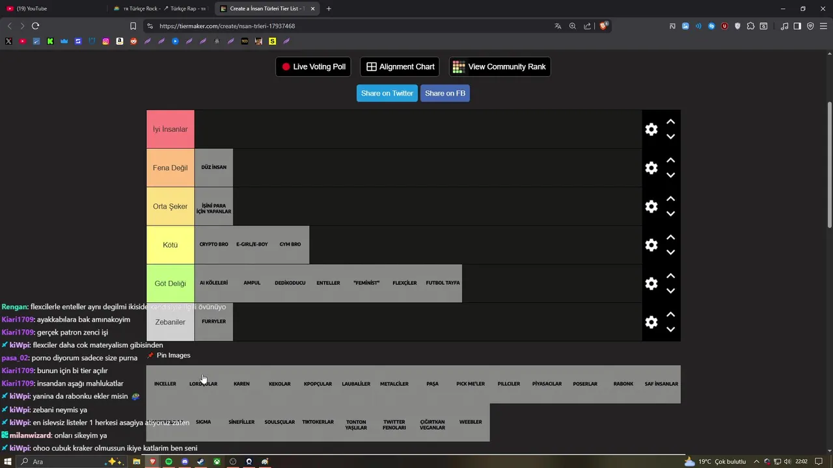Screen dimensions: 833x468
Task: Open weather widget 19°C Çok bulutlu
Action: [x=715, y=461]
